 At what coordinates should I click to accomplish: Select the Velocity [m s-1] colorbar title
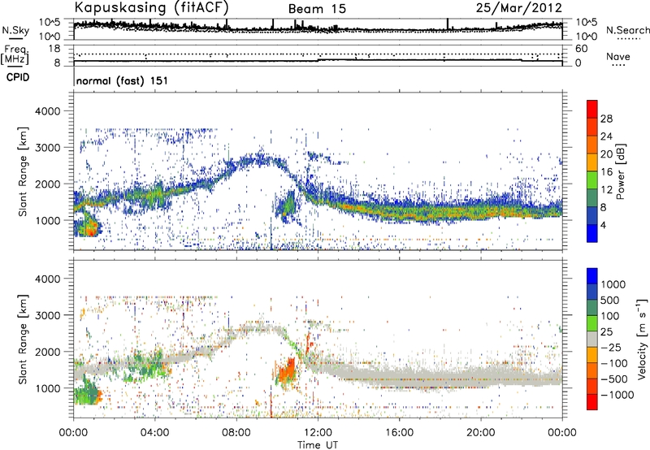[x=642, y=338]
